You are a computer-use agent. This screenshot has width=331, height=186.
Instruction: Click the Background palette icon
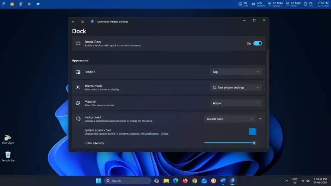(78, 119)
